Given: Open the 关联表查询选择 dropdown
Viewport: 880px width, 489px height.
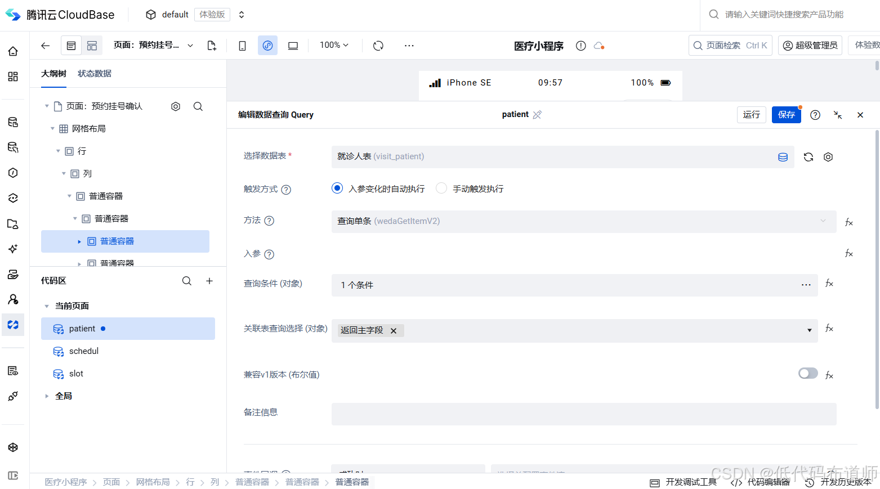Looking at the screenshot, I should pos(809,330).
